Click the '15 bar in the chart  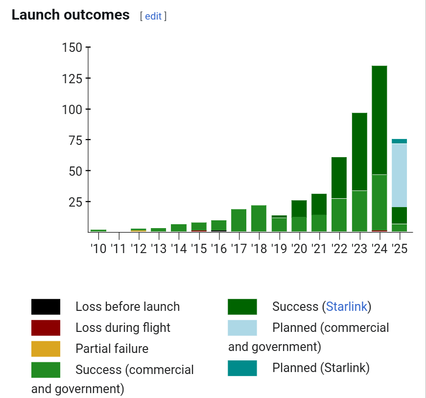199,227
